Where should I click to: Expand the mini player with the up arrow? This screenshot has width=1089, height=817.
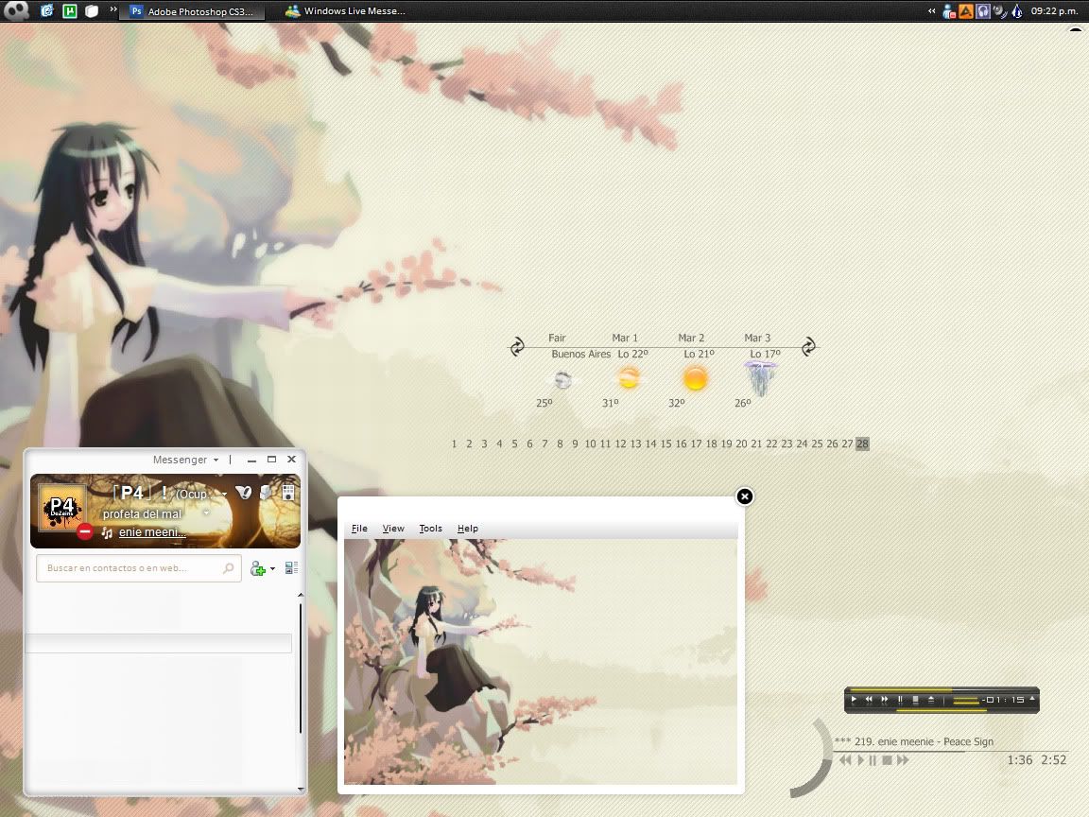coord(1032,698)
